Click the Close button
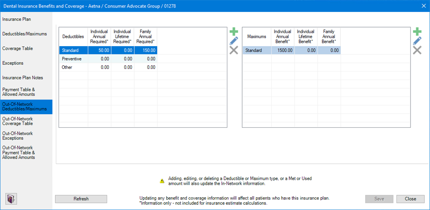The width and height of the screenshot is (430, 210). pyautogui.click(x=410, y=199)
